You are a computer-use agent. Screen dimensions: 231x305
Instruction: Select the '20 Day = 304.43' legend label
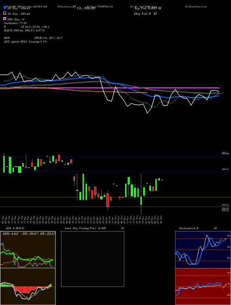pyautogui.click(x=18, y=8)
